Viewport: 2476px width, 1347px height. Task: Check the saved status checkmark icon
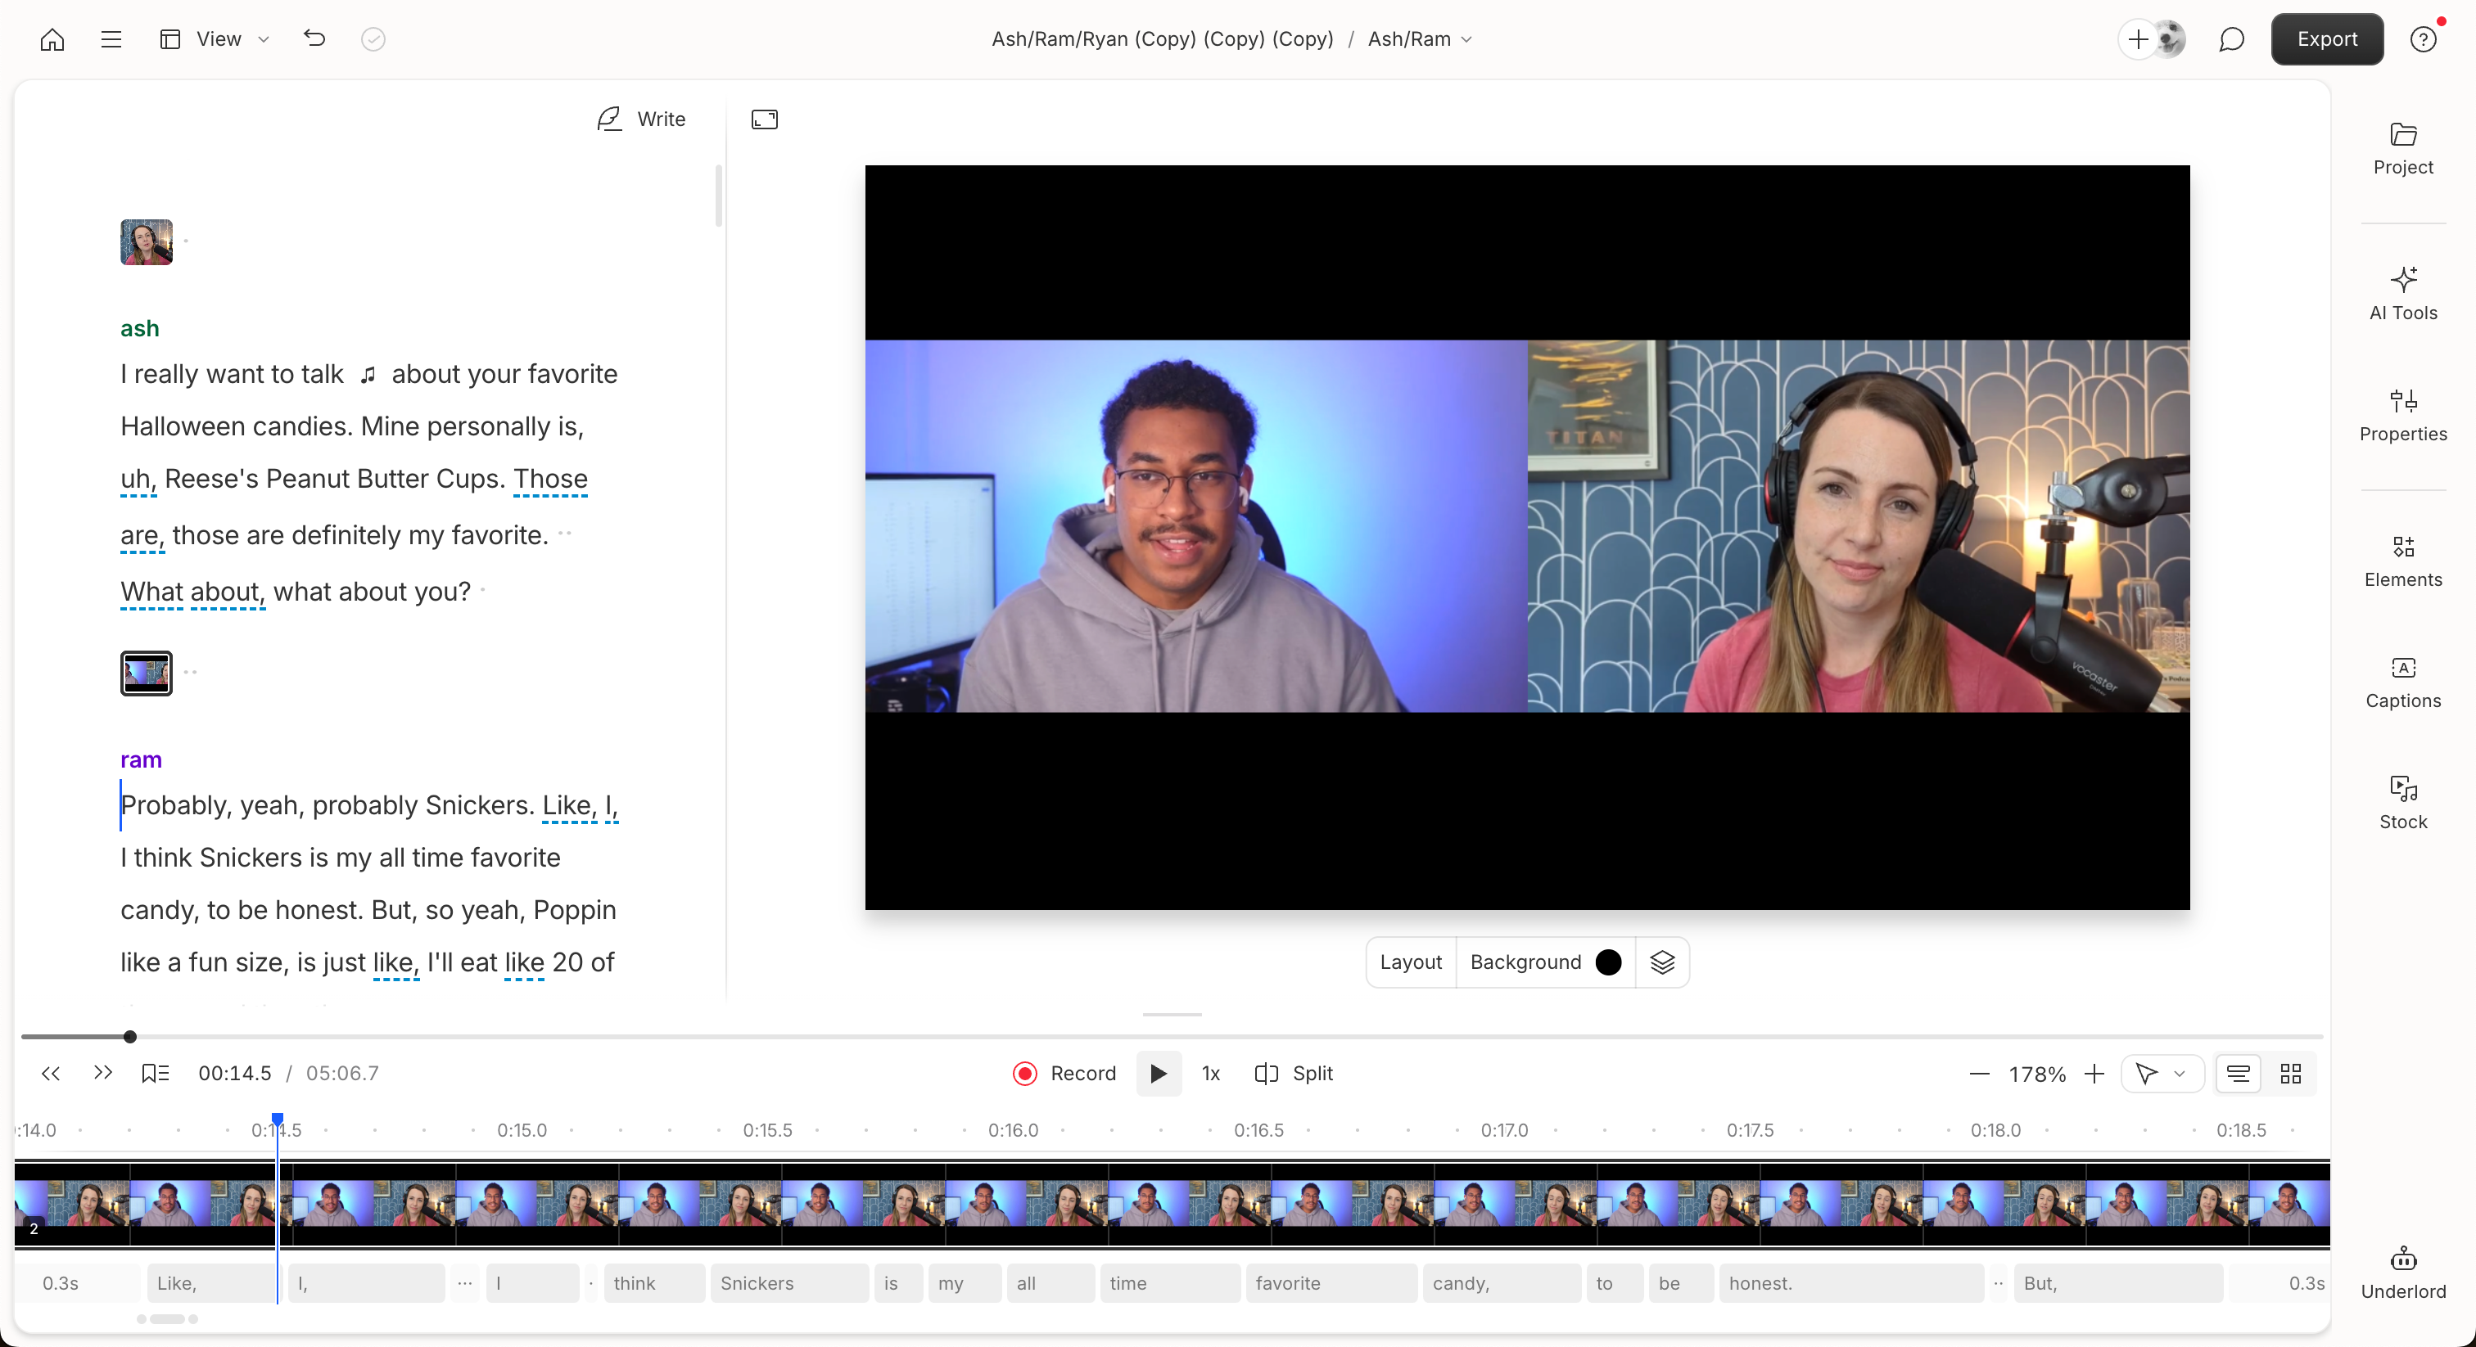373,39
